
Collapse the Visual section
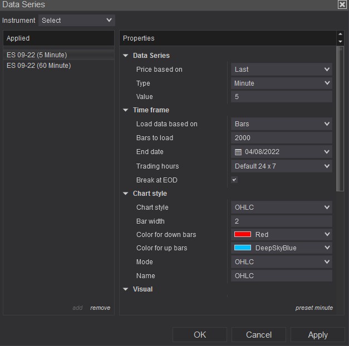(126, 289)
